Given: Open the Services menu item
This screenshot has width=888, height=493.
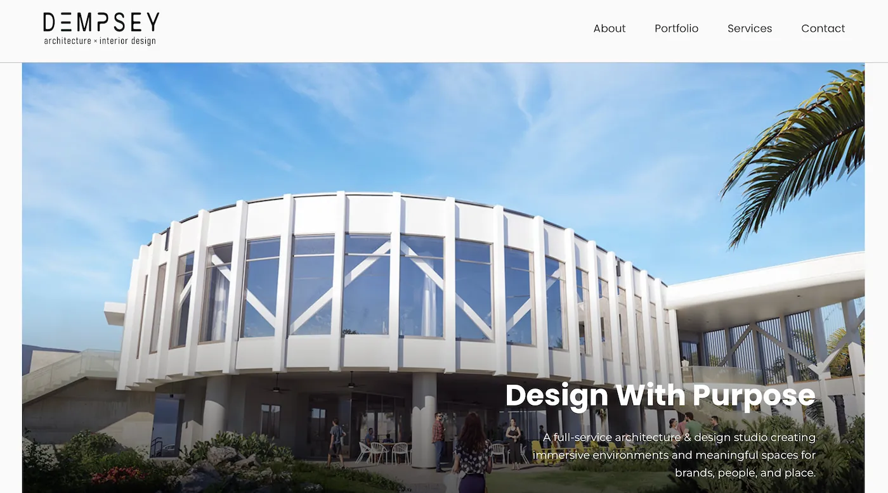Looking at the screenshot, I should [x=750, y=29].
